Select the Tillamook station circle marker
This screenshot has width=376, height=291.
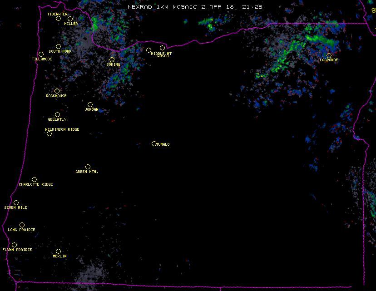(41, 54)
